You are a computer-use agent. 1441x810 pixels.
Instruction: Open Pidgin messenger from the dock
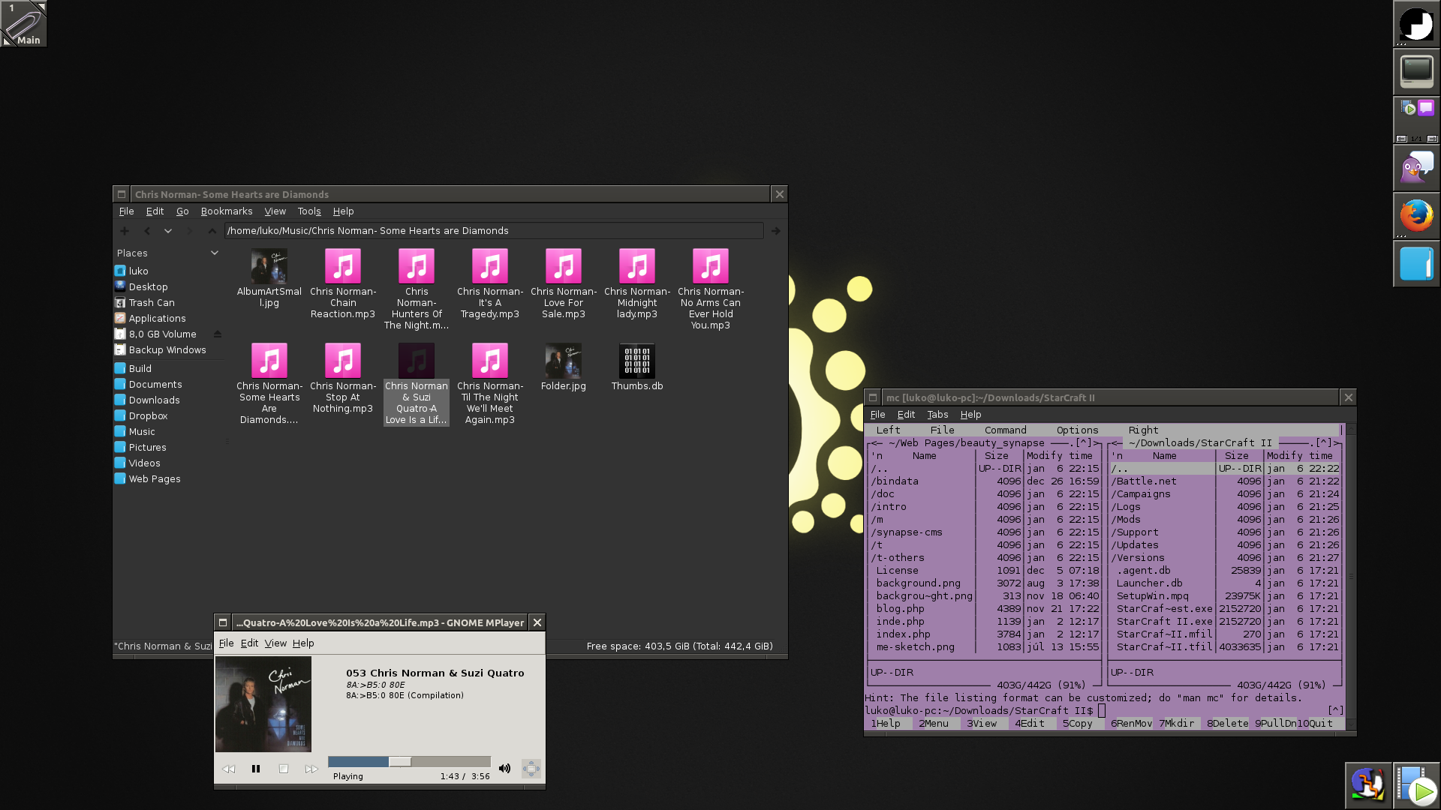click(x=1416, y=168)
